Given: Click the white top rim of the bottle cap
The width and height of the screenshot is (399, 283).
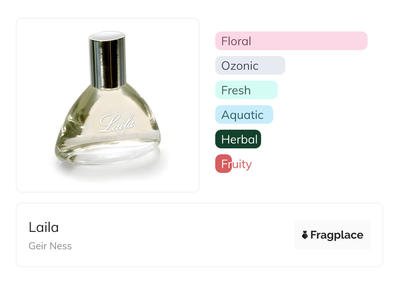Looking at the screenshot, I should [x=107, y=34].
